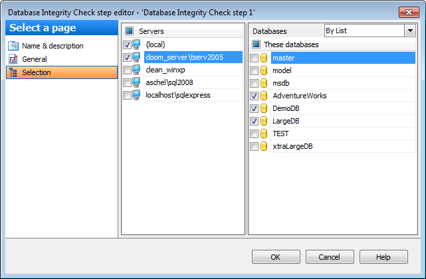Click the xtraLargeDB database cylinder icon
This screenshot has width=426, height=279.
(x=264, y=146)
